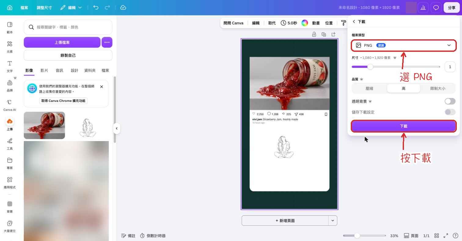The image size is (462, 241).
Task: Click the 上傳檔案 button
Action: 62,42
